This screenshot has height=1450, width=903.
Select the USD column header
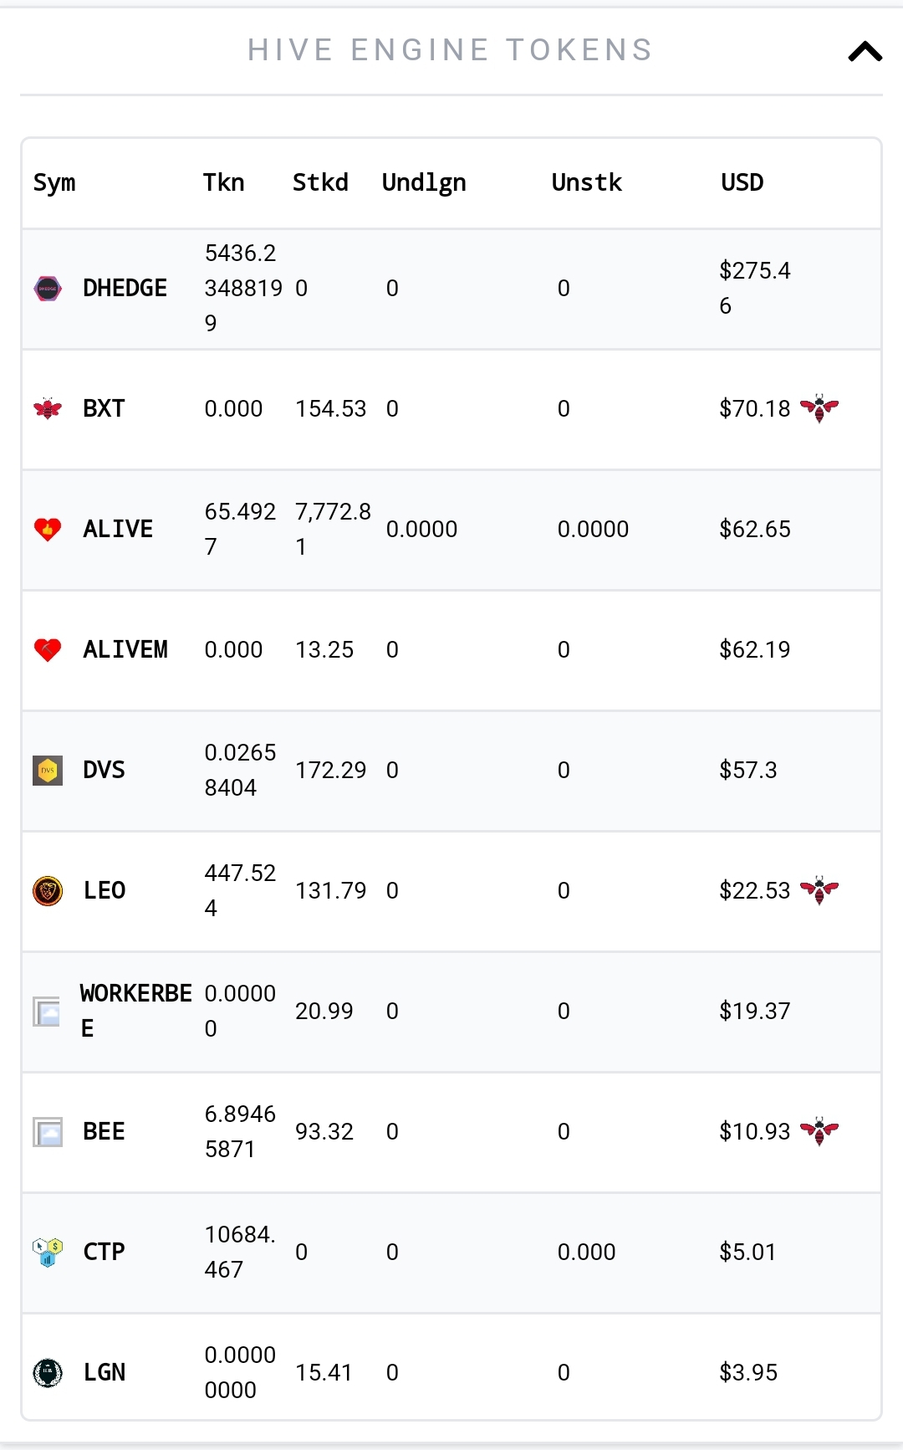(742, 182)
